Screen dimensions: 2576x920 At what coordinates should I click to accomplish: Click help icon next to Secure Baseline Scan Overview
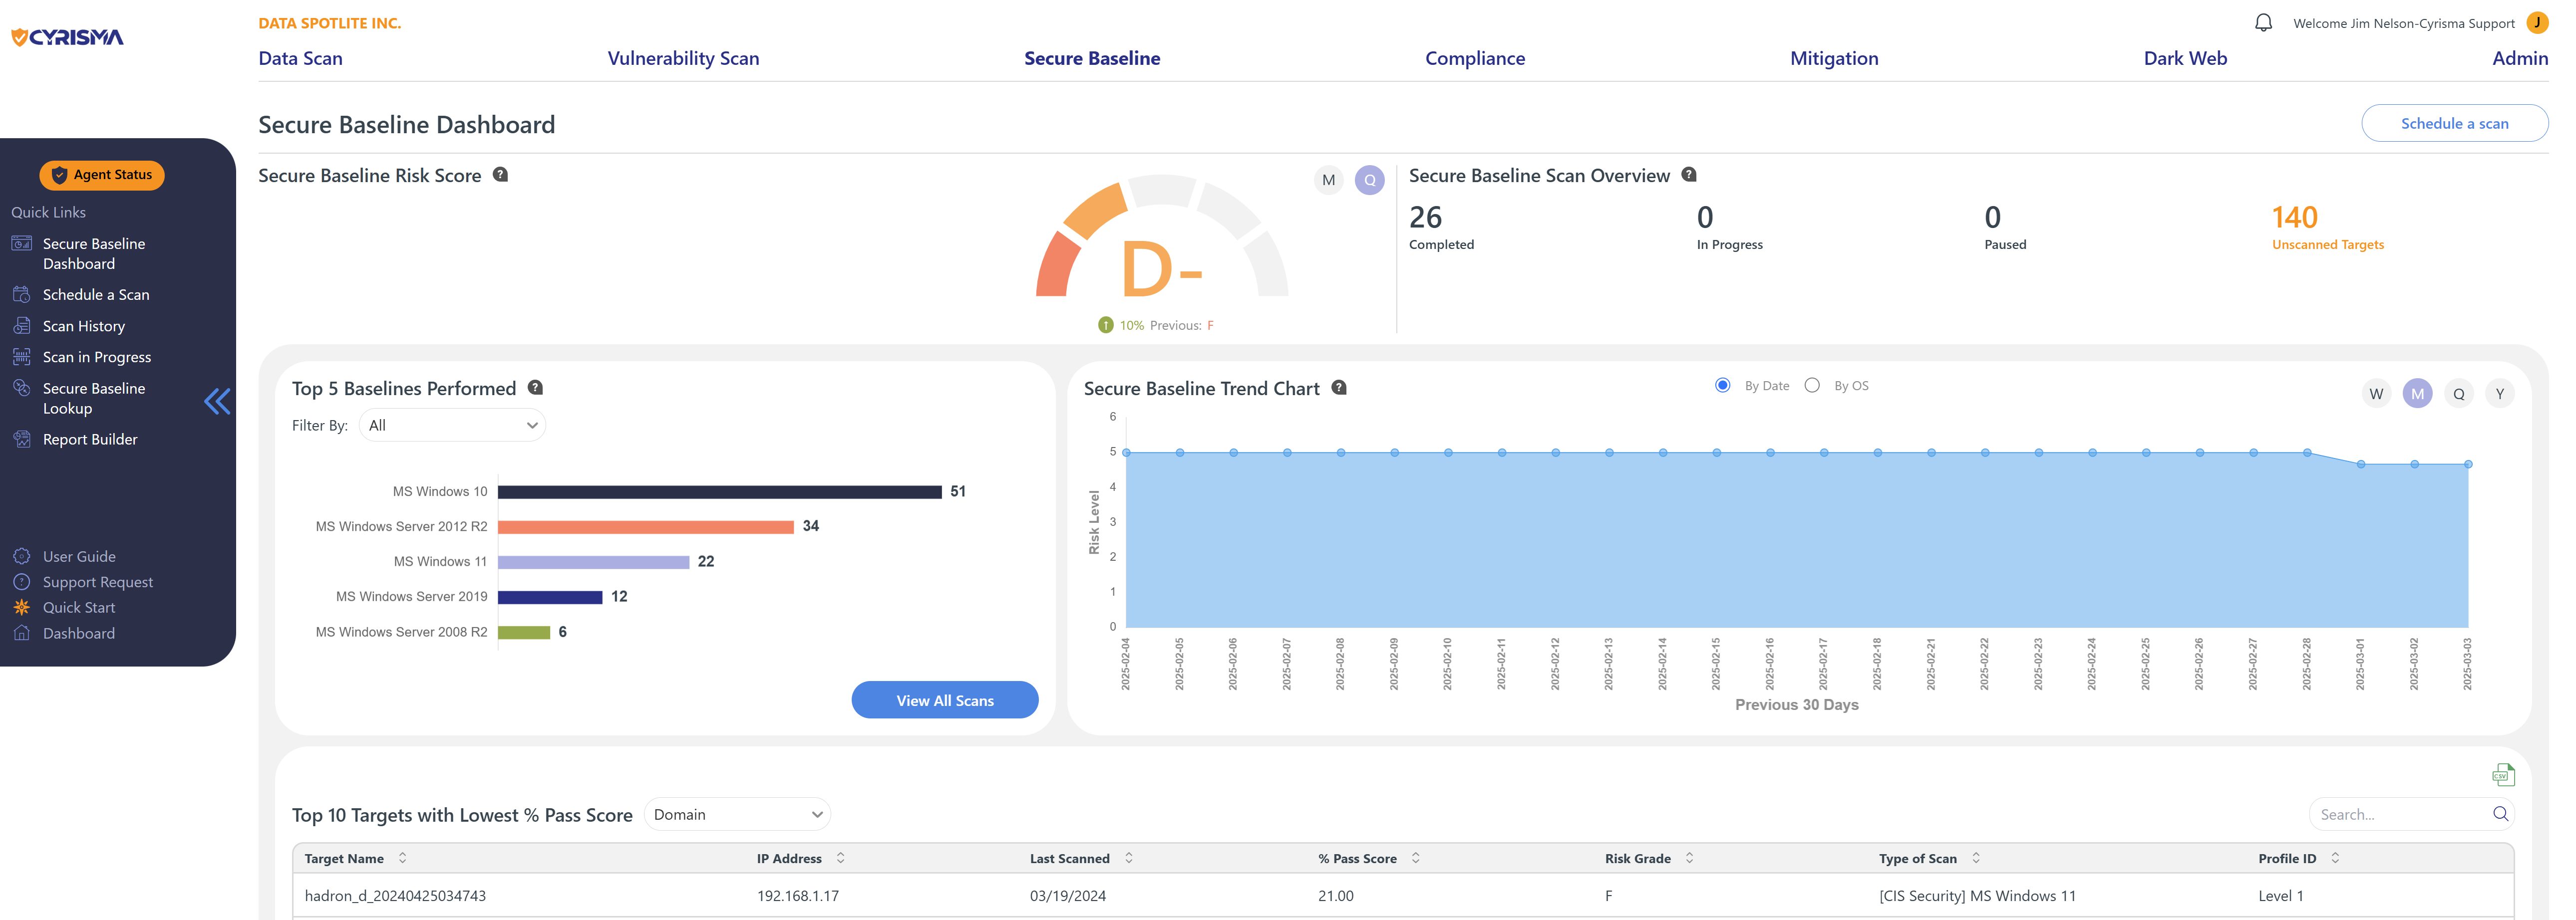pos(1689,175)
